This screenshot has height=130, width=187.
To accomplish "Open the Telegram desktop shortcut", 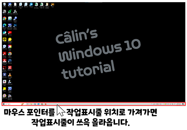I will (x=31, y=5).
